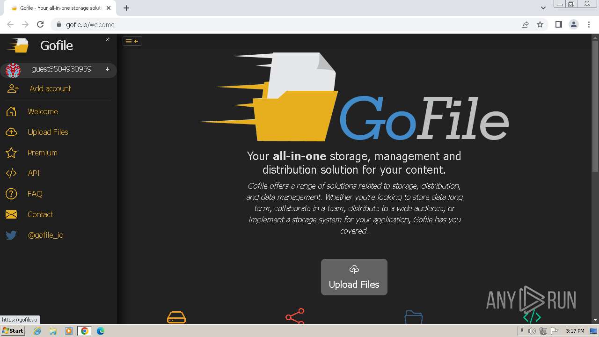Click the blue folder feature icon

pyautogui.click(x=414, y=317)
